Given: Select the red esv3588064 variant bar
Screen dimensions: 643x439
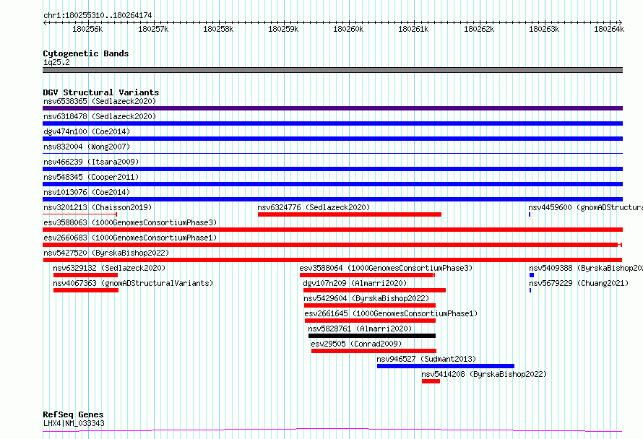Looking at the screenshot, I should point(367,275).
